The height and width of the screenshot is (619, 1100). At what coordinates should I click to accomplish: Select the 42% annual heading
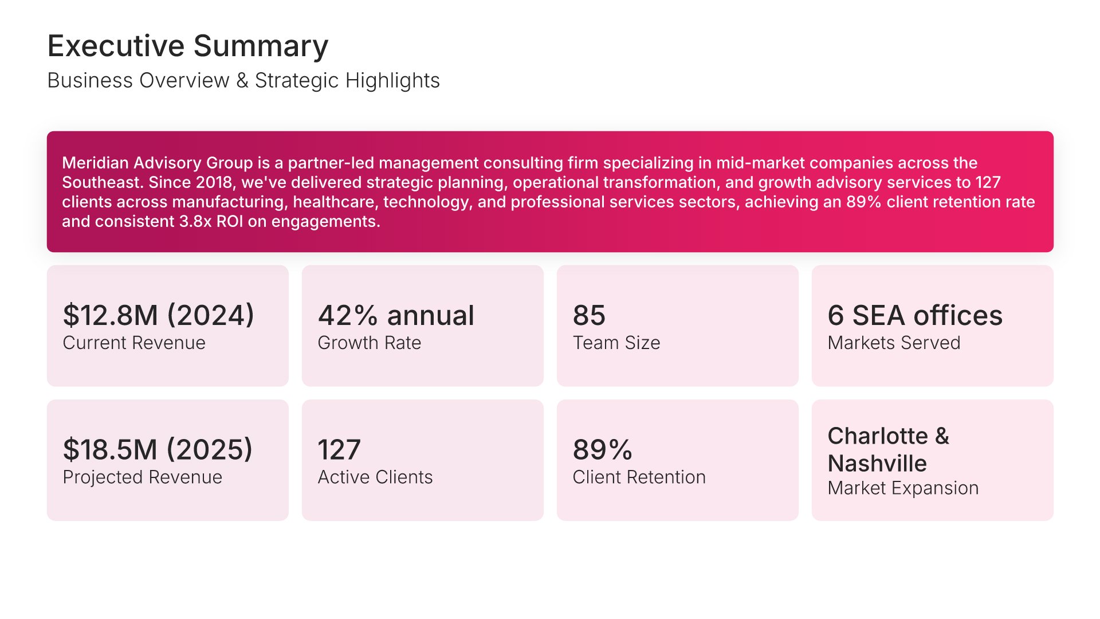tap(396, 315)
